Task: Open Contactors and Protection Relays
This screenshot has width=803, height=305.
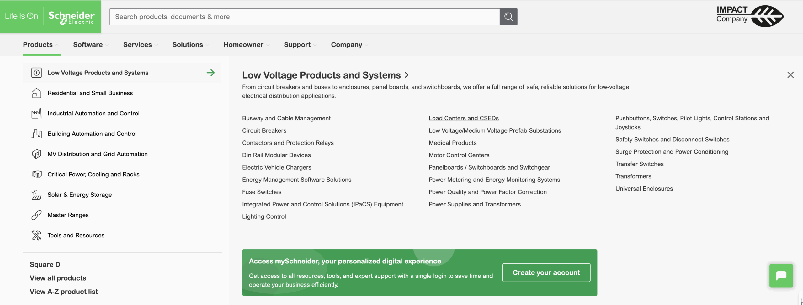Action: click(288, 143)
